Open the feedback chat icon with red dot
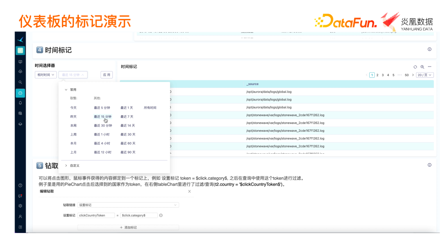Viewport: 448px width, 238px height. click(20, 196)
